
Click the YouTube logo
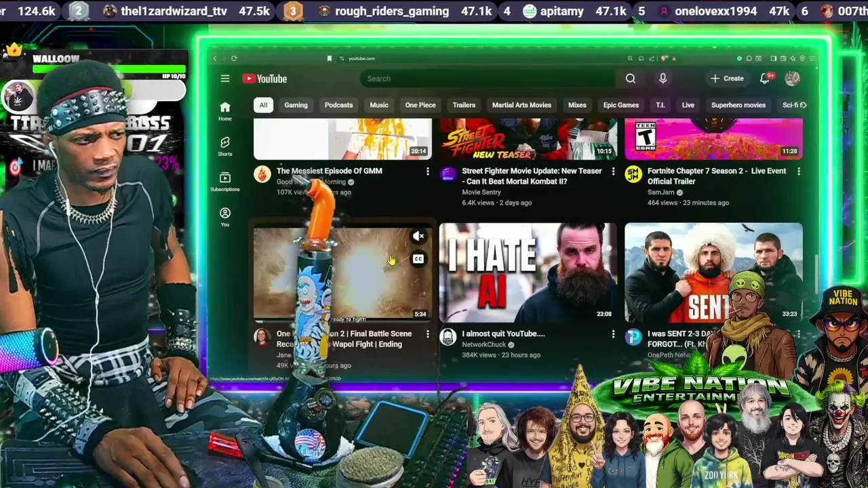pos(264,79)
